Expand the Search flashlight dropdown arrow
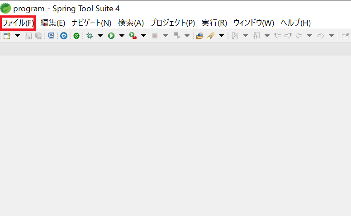This screenshot has width=351, height=216. point(221,36)
